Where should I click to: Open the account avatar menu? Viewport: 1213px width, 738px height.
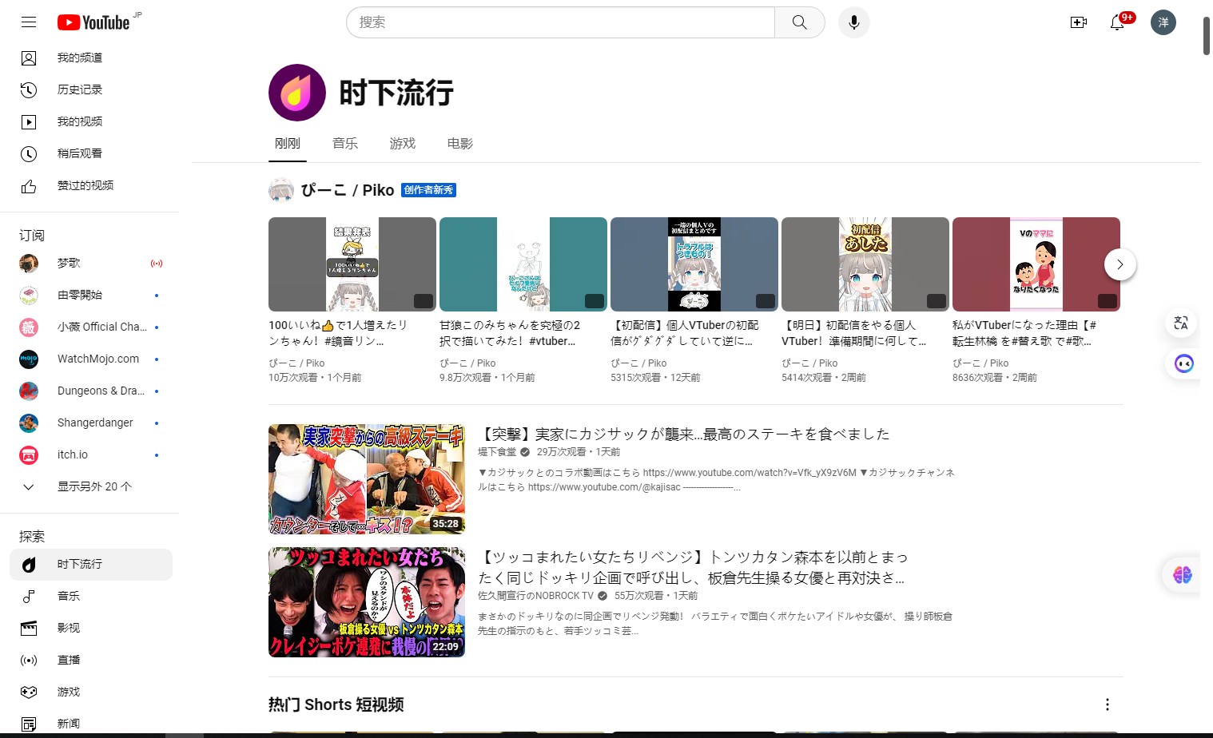tap(1163, 22)
